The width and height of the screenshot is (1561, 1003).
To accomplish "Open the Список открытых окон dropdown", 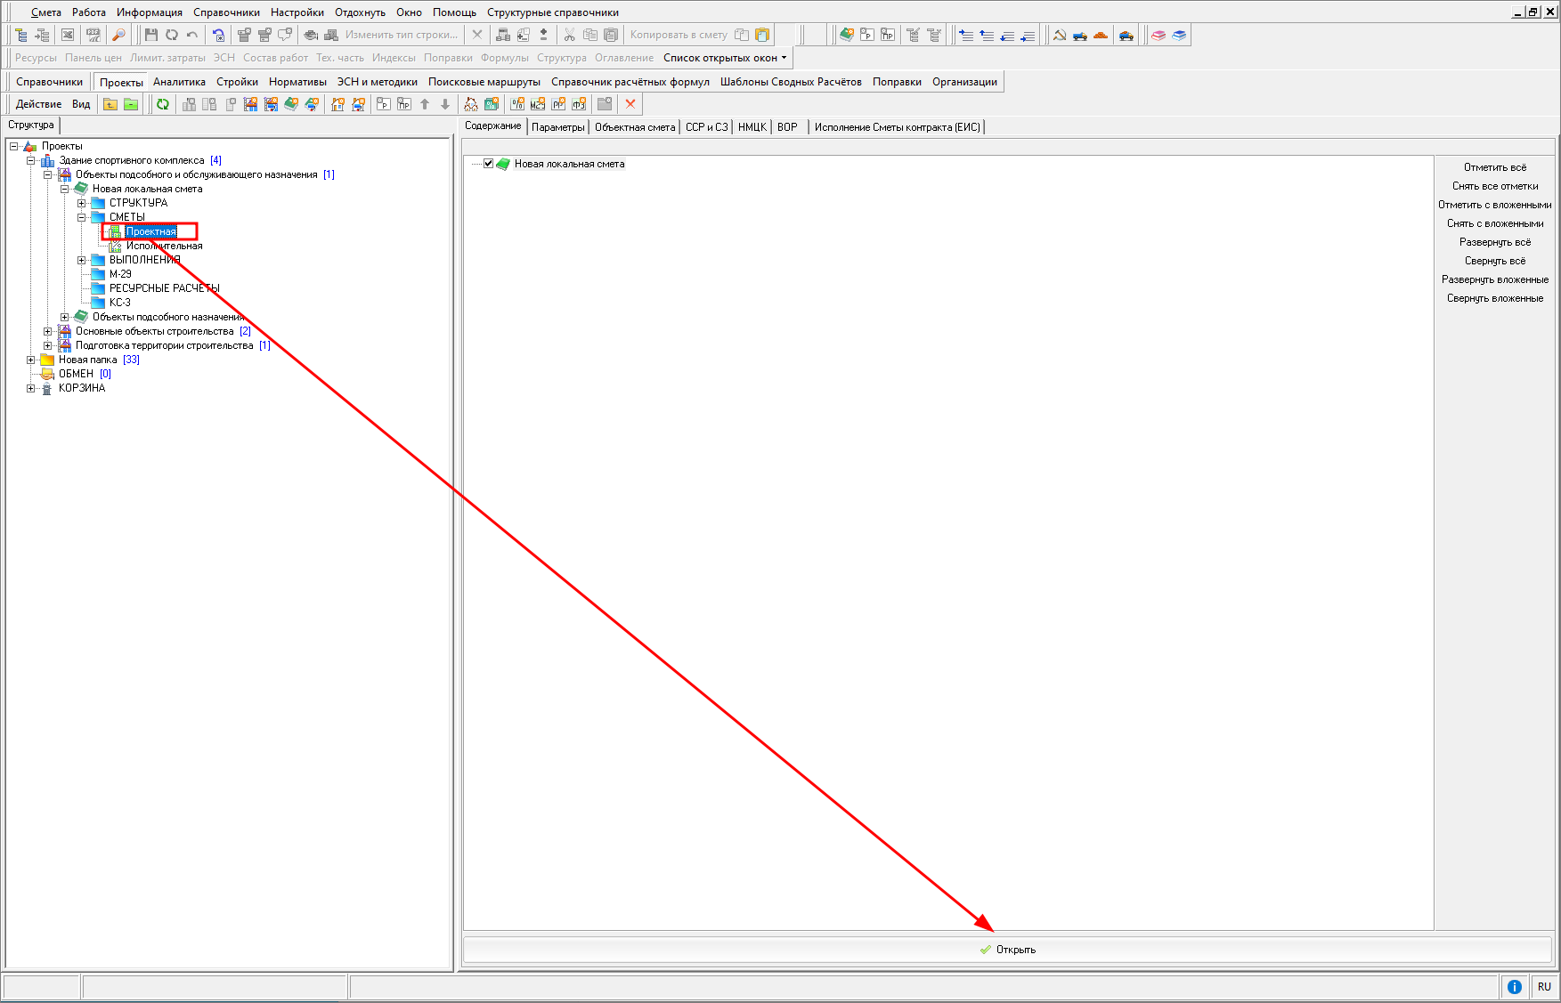I will pos(724,58).
